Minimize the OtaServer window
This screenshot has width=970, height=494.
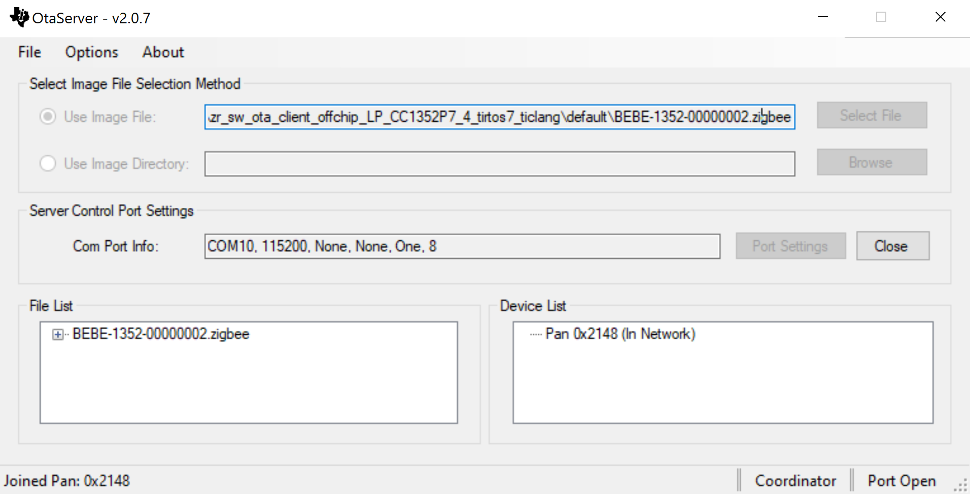823,17
